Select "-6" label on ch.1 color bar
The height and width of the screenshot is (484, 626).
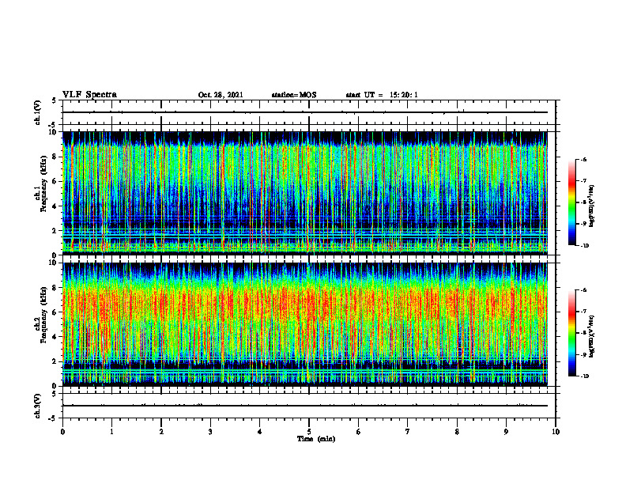point(583,159)
